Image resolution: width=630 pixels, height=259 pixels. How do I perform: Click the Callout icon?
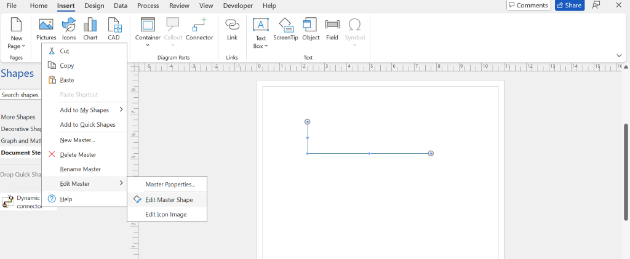[173, 25]
